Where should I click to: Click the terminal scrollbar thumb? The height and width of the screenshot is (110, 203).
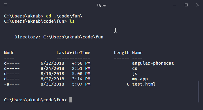point(198,91)
